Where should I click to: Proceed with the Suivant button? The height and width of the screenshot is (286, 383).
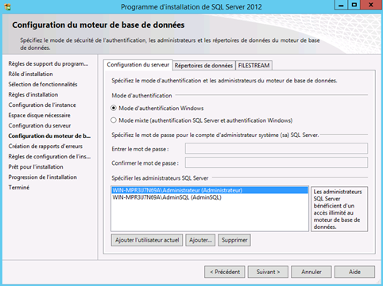pos(268,272)
